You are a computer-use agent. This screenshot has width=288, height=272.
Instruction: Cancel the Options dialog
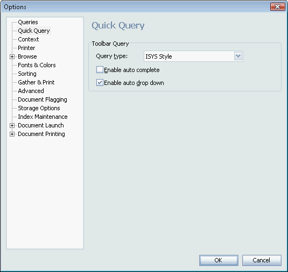pyautogui.click(x=262, y=260)
